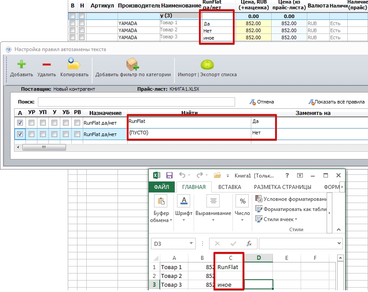Click the Импорт | Экспорт списка icon
Viewport: 368px width, 292px height.
click(207, 65)
